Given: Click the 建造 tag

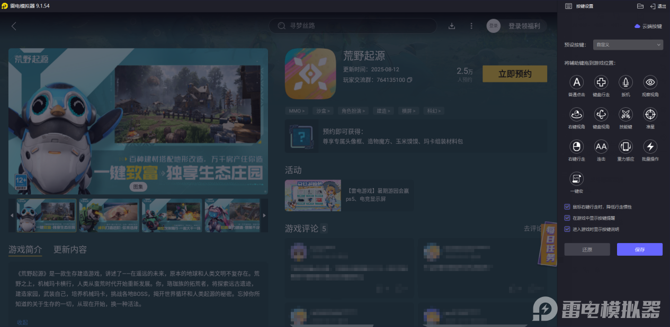Looking at the screenshot, I should 383,111.
